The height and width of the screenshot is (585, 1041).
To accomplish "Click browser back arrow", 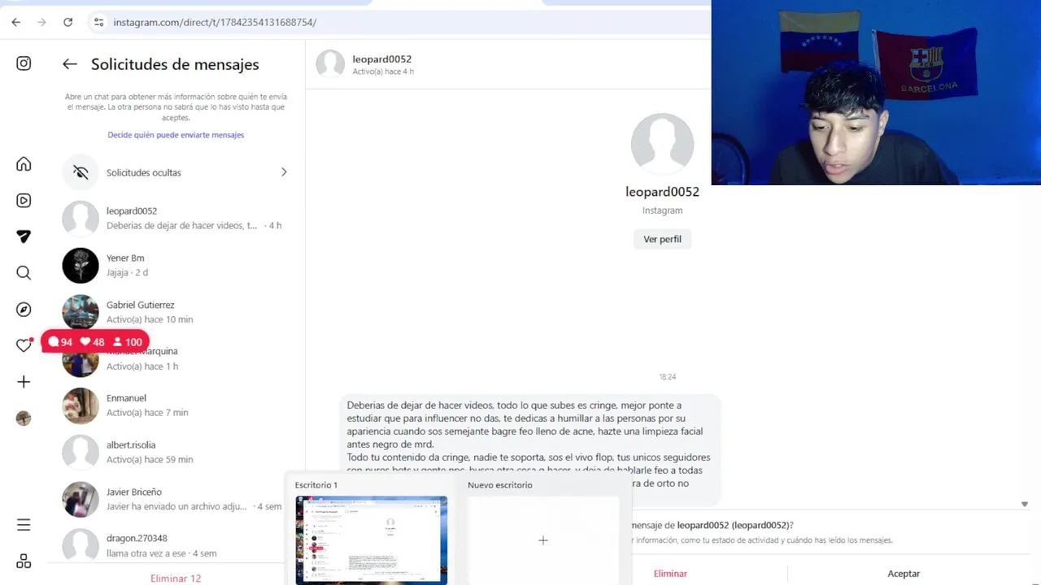I will [16, 22].
